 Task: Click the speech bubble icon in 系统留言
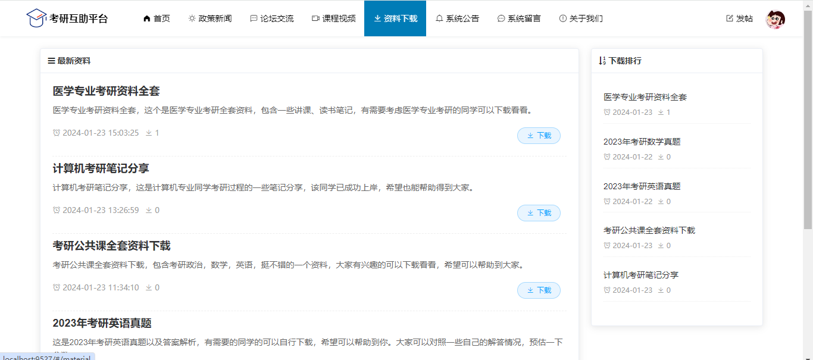pos(501,18)
